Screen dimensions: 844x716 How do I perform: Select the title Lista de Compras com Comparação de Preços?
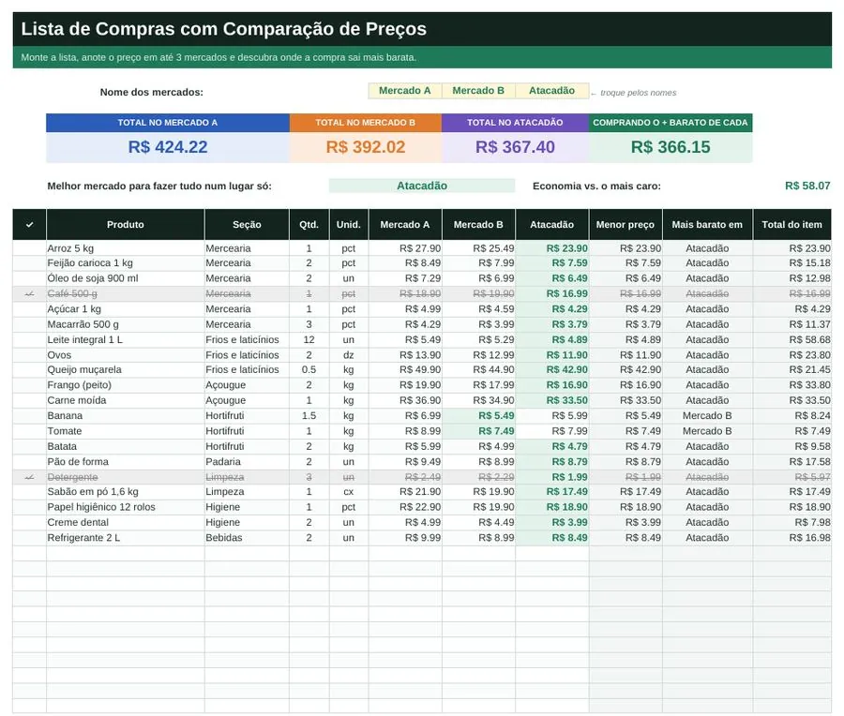pyautogui.click(x=224, y=28)
